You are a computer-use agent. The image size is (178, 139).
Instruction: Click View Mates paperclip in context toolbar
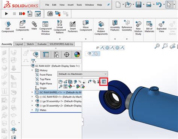click(x=94, y=82)
